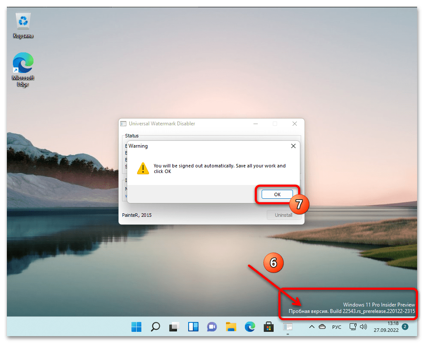Image resolution: width=424 pixels, height=343 pixels.
Task: Click the 'Status' group label
Action: [x=132, y=136]
